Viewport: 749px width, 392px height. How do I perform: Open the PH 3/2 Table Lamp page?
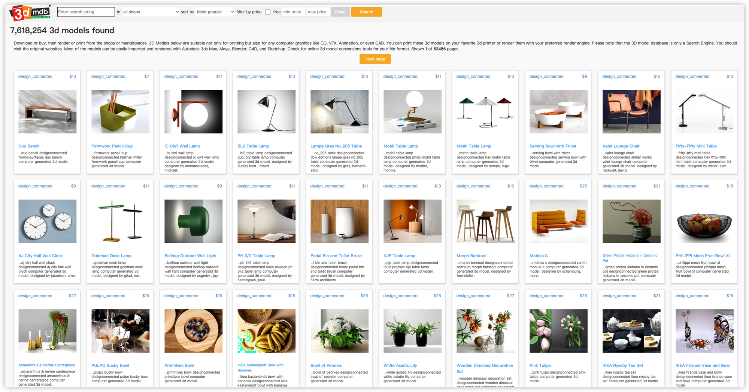point(256,255)
